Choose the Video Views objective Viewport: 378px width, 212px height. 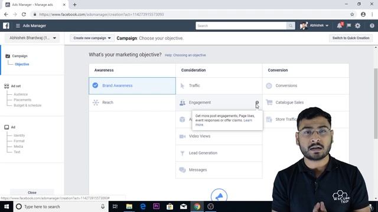(x=219, y=136)
